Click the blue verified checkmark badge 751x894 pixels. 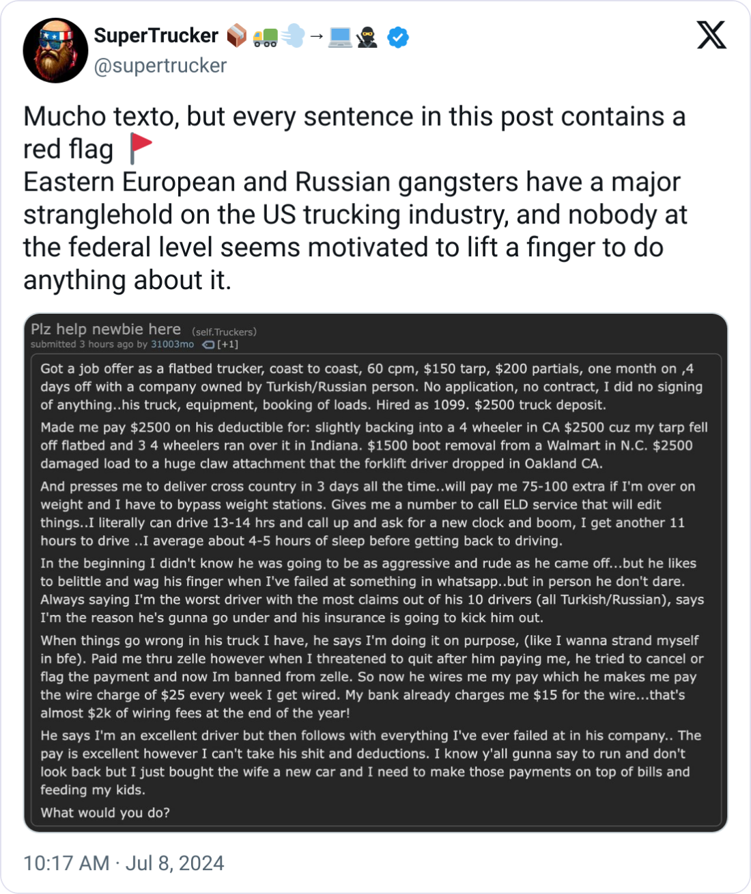click(x=398, y=37)
